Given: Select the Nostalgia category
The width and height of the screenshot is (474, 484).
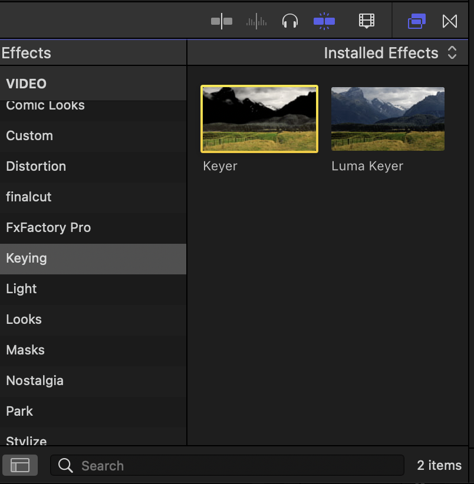Looking at the screenshot, I should [93, 380].
